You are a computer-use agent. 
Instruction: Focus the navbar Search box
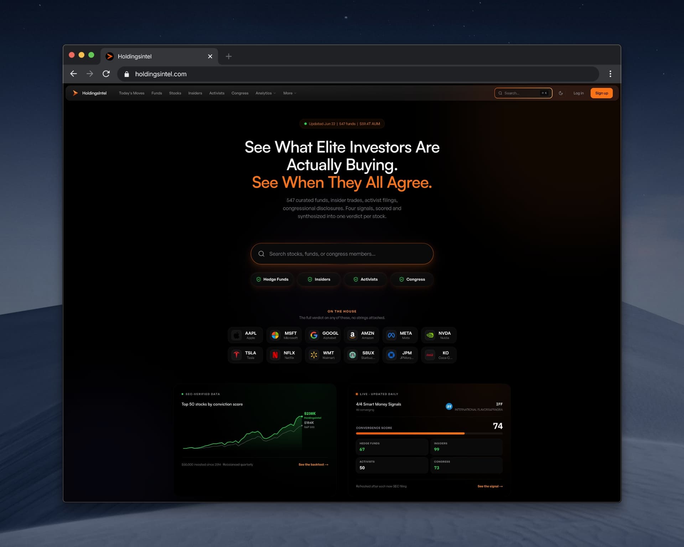(x=523, y=93)
